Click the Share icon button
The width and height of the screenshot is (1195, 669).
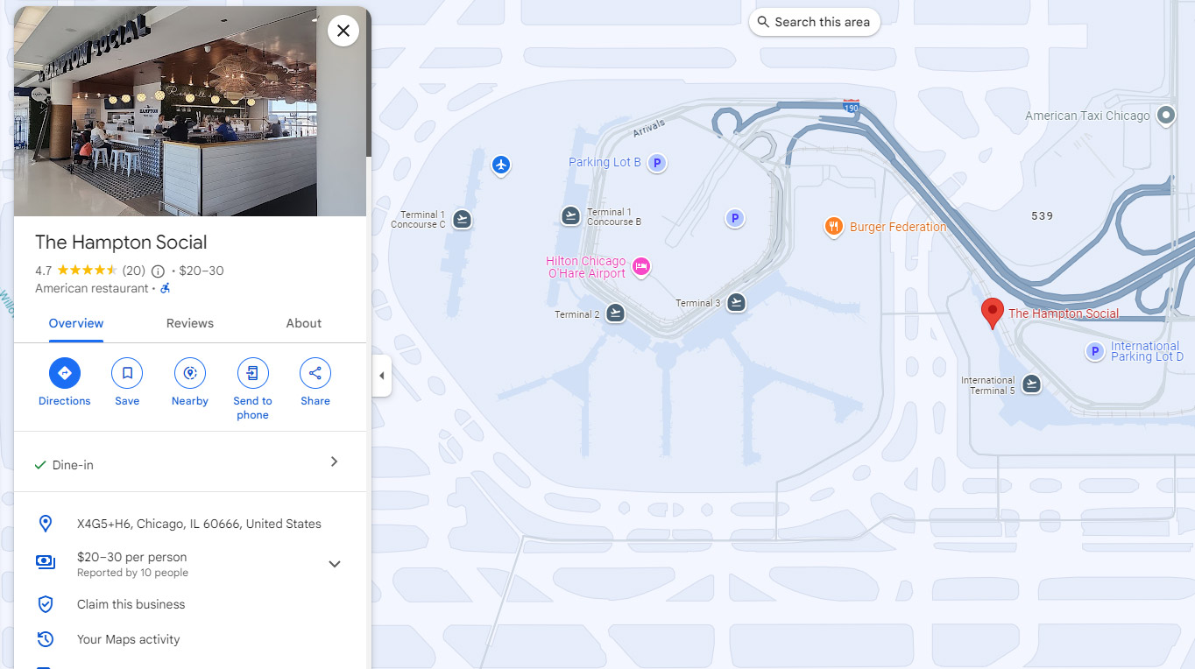tap(315, 373)
